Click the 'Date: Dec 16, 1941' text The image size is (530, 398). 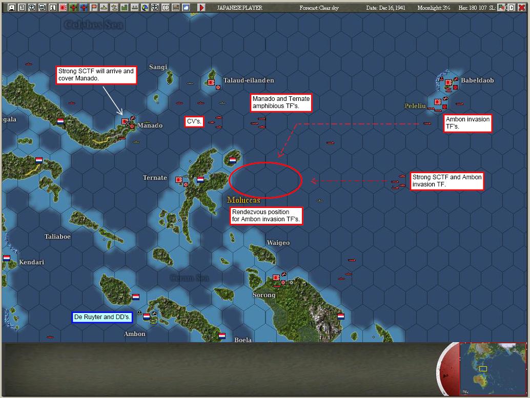[385, 8]
